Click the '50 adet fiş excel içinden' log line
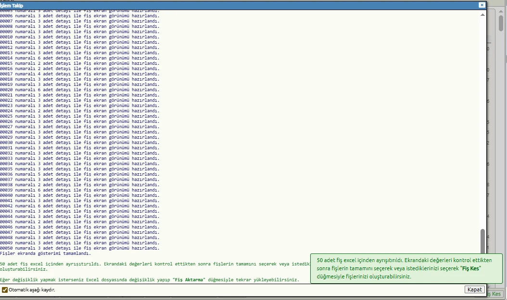 click(155, 264)
